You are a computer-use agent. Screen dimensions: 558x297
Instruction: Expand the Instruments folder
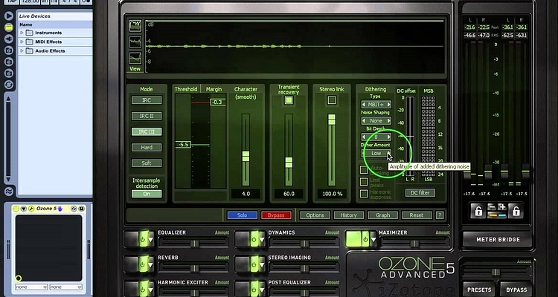(x=22, y=33)
